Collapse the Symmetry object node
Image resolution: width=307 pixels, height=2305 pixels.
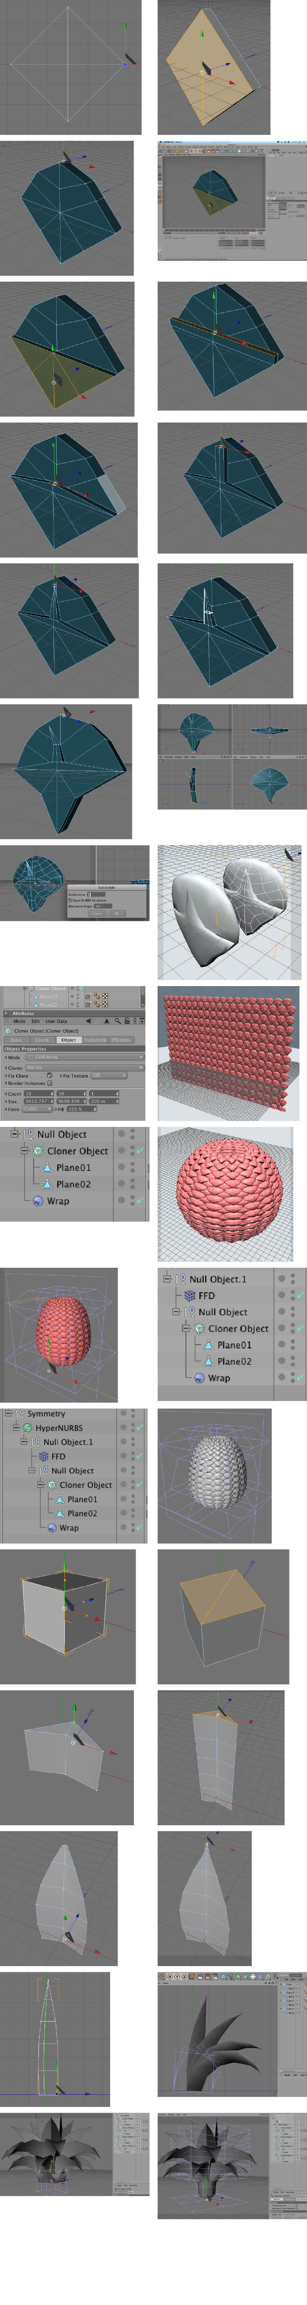(8, 1414)
